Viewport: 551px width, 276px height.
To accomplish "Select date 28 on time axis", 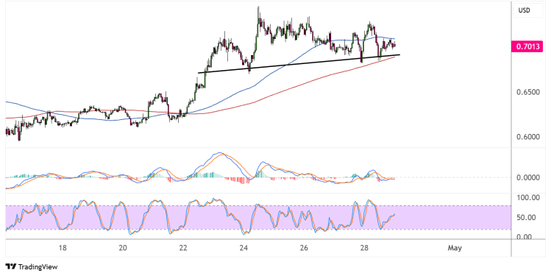I will 364,248.
